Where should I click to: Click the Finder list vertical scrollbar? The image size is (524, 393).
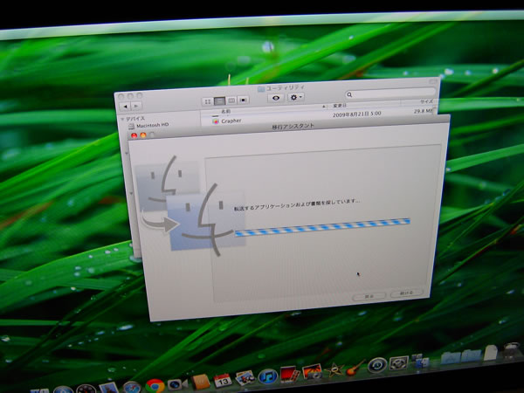pos(435,110)
